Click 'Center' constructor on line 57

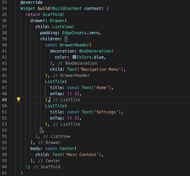[67, 149]
